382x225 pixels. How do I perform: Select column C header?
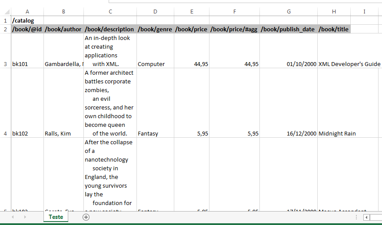(110, 11)
